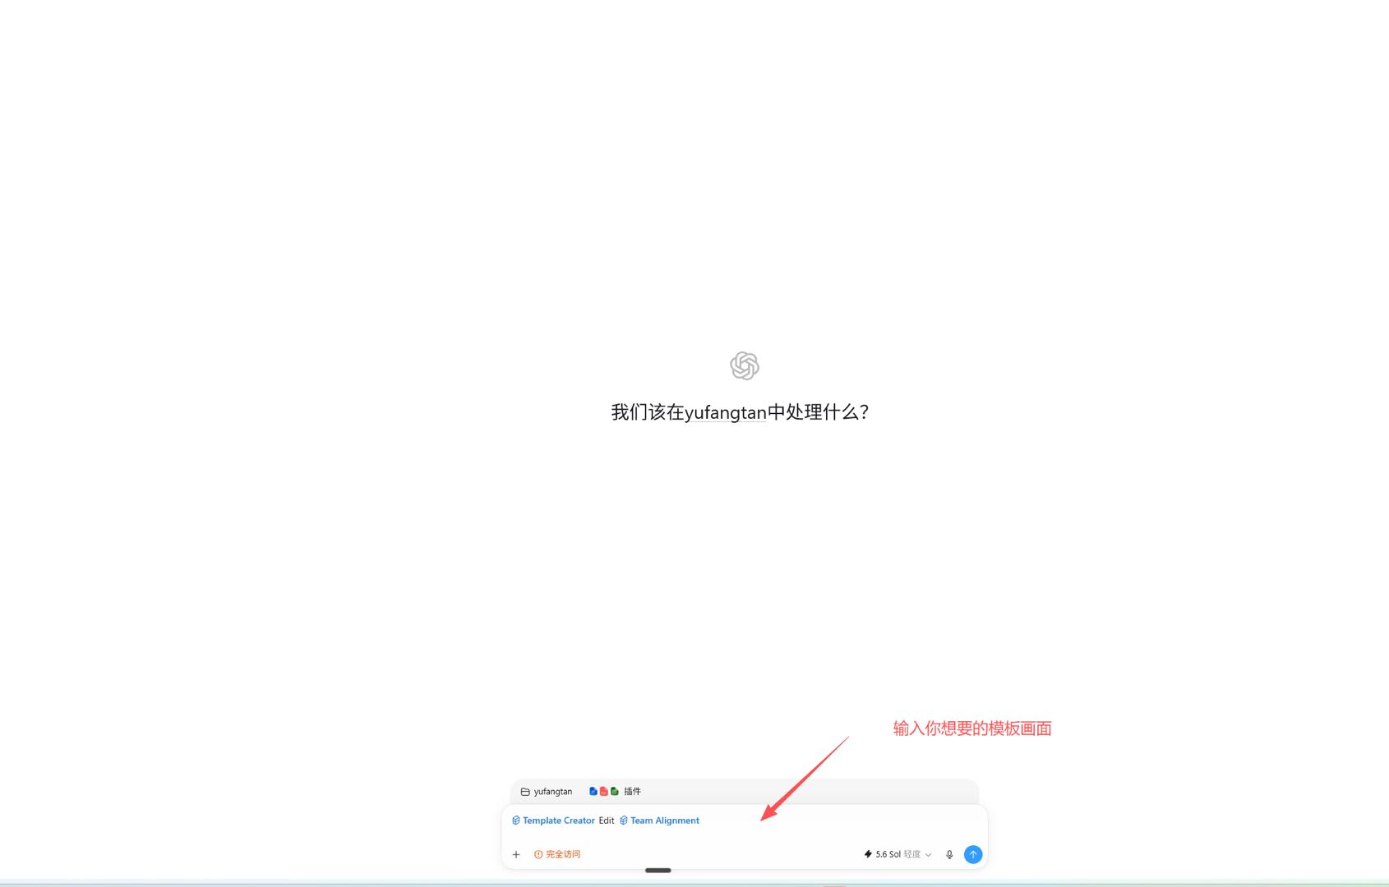Open the 插件 plugins button
This screenshot has width=1389, height=887.
[615, 792]
